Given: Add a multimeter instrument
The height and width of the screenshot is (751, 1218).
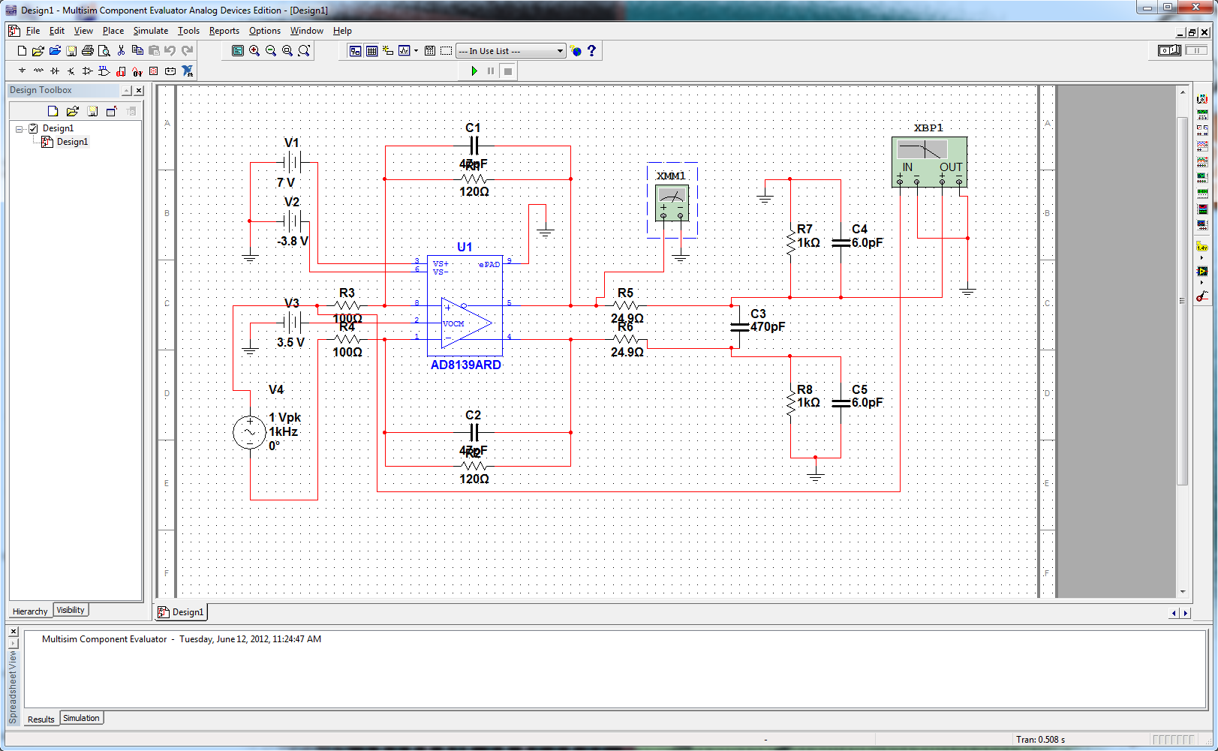Looking at the screenshot, I should (1202, 99).
